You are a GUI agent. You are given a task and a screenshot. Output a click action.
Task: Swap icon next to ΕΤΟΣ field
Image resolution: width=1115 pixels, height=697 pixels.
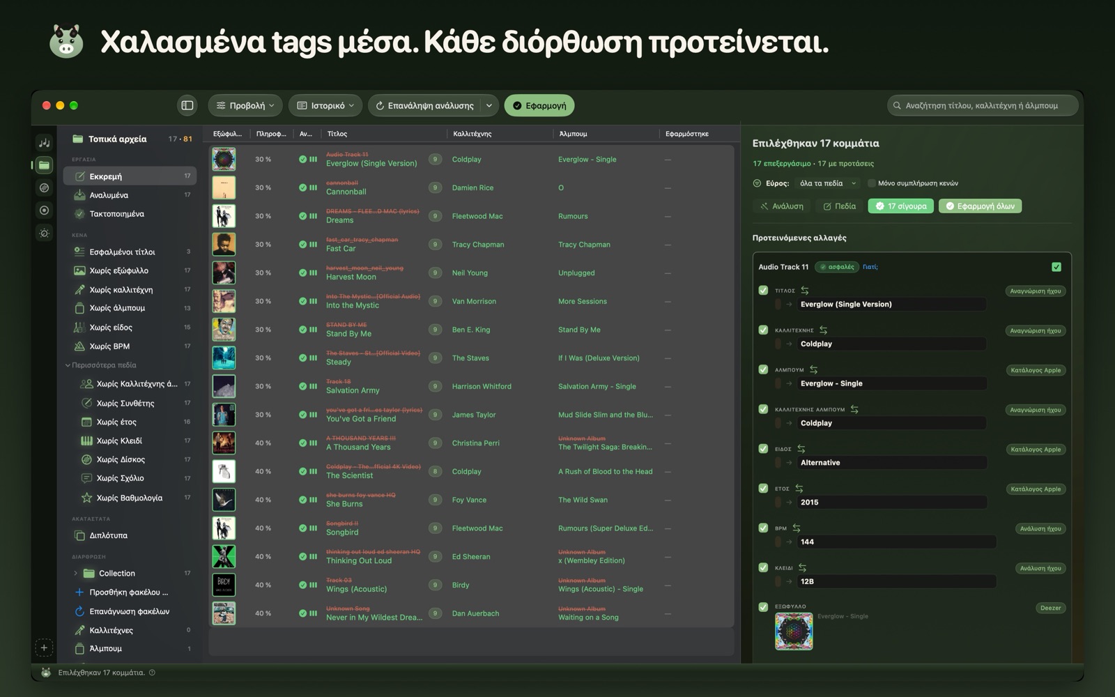tap(799, 489)
